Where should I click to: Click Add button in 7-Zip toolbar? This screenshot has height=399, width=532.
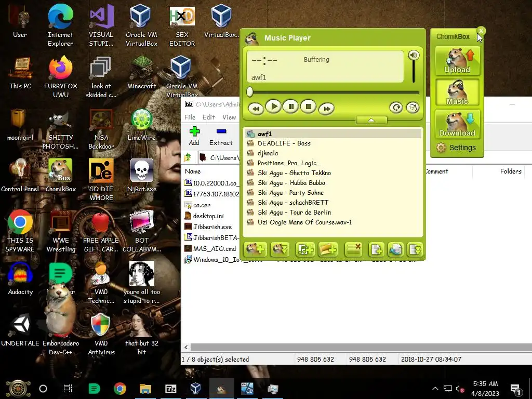(x=194, y=136)
